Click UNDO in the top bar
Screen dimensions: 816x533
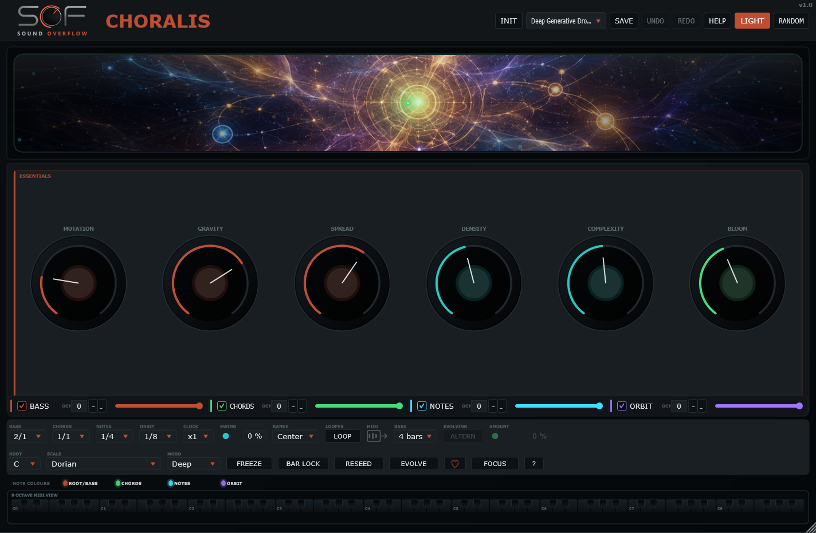click(656, 21)
